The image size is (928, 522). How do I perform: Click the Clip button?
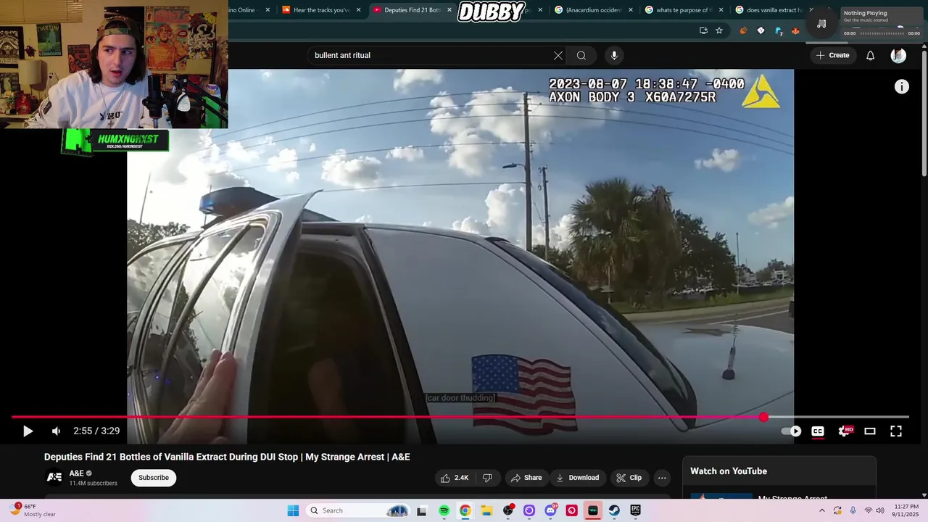tap(629, 478)
